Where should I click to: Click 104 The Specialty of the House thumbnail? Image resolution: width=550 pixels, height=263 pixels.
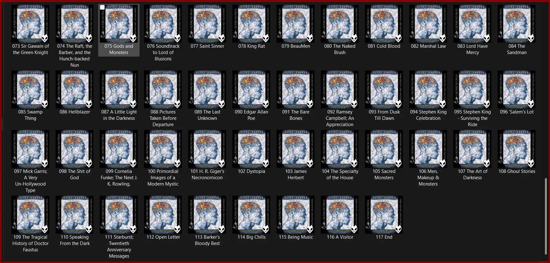pos(340,149)
